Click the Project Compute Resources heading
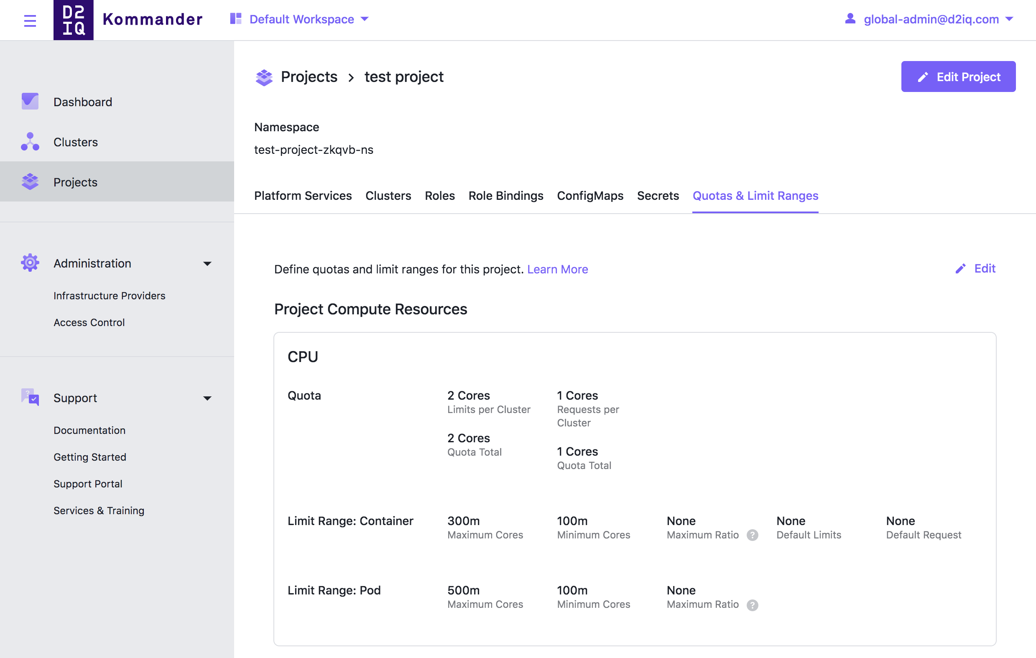The width and height of the screenshot is (1036, 658). point(370,309)
